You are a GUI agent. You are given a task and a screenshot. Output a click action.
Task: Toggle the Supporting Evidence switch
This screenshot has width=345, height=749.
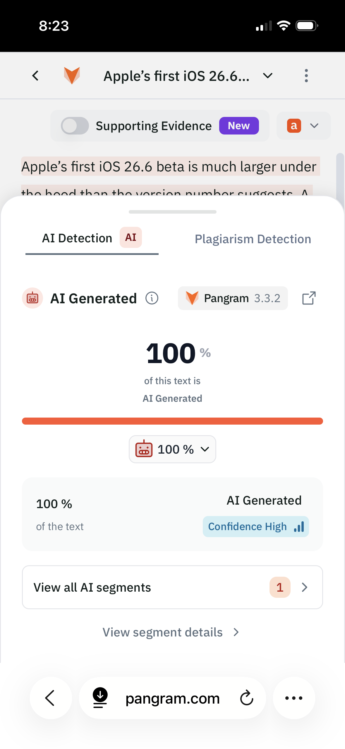coord(75,126)
